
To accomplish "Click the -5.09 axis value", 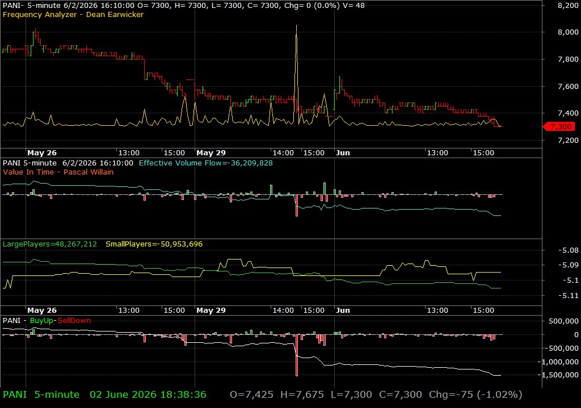I will [x=569, y=265].
